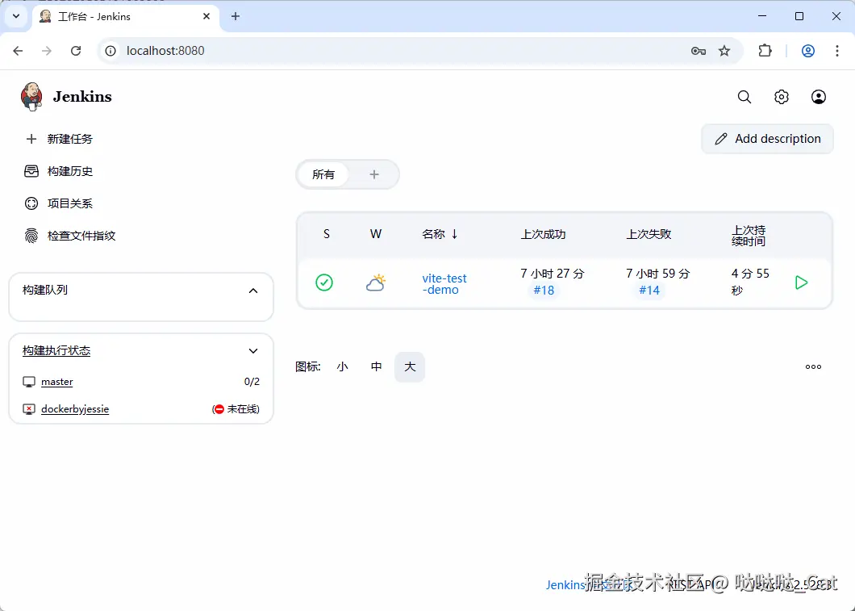This screenshot has height=611, width=855.
Task: Click the weather health icon for vite-test-demo
Action: [376, 282]
